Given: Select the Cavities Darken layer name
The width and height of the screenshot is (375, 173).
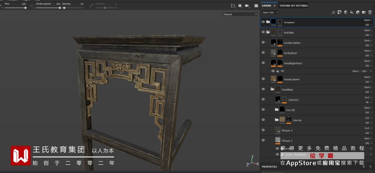Looking at the screenshot, I should pos(292,43).
